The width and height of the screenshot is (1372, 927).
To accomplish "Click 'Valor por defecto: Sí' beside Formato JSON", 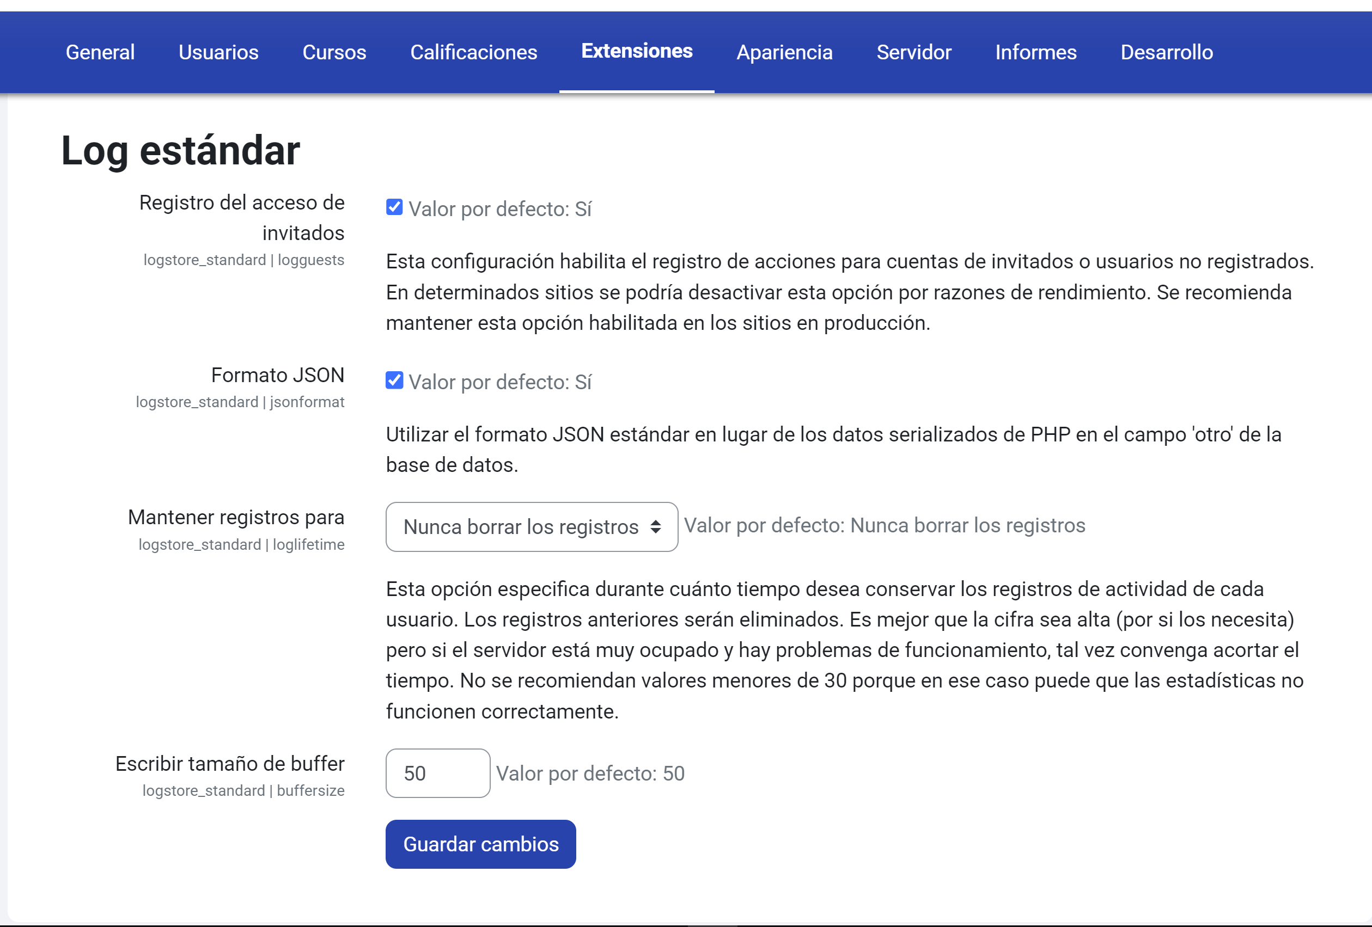I will click(x=499, y=382).
